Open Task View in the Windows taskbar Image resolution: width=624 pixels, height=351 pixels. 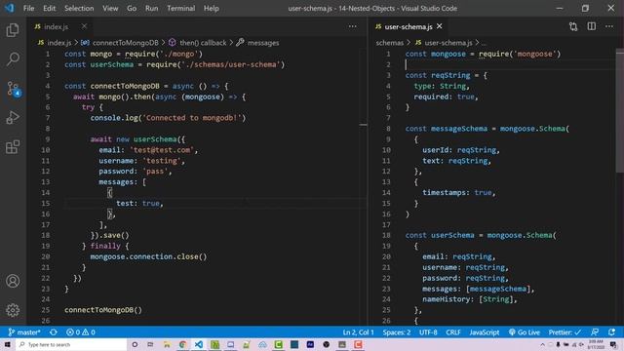click(150, 344)
